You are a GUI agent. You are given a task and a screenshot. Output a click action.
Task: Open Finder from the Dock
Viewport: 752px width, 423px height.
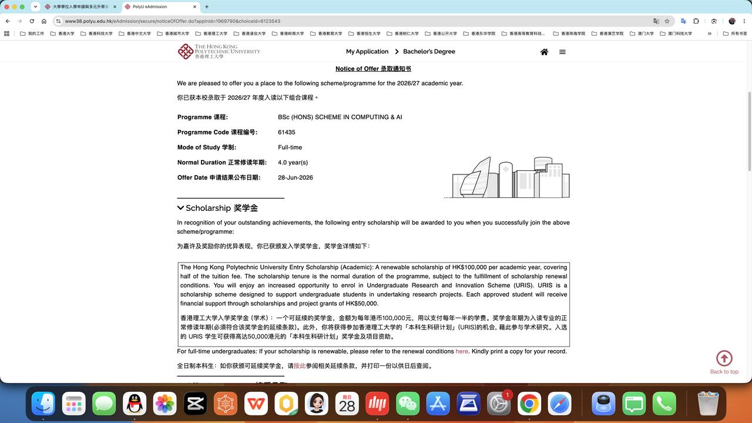tap(43, 404)
